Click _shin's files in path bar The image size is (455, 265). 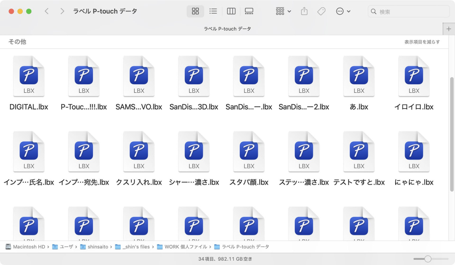point(133,247)
